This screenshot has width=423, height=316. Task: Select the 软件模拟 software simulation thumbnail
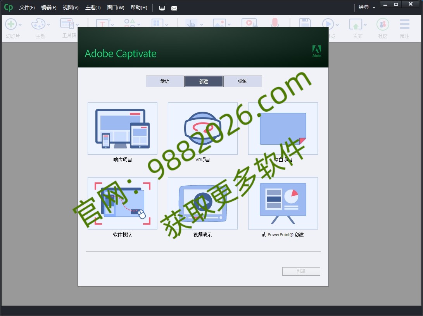click(x=123, y=203)
